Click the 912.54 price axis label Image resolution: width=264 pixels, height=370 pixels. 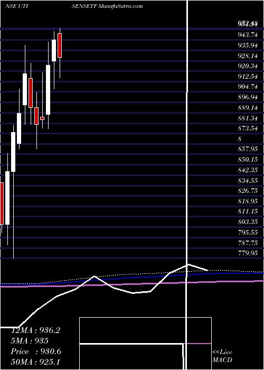(x=248, y=77)
